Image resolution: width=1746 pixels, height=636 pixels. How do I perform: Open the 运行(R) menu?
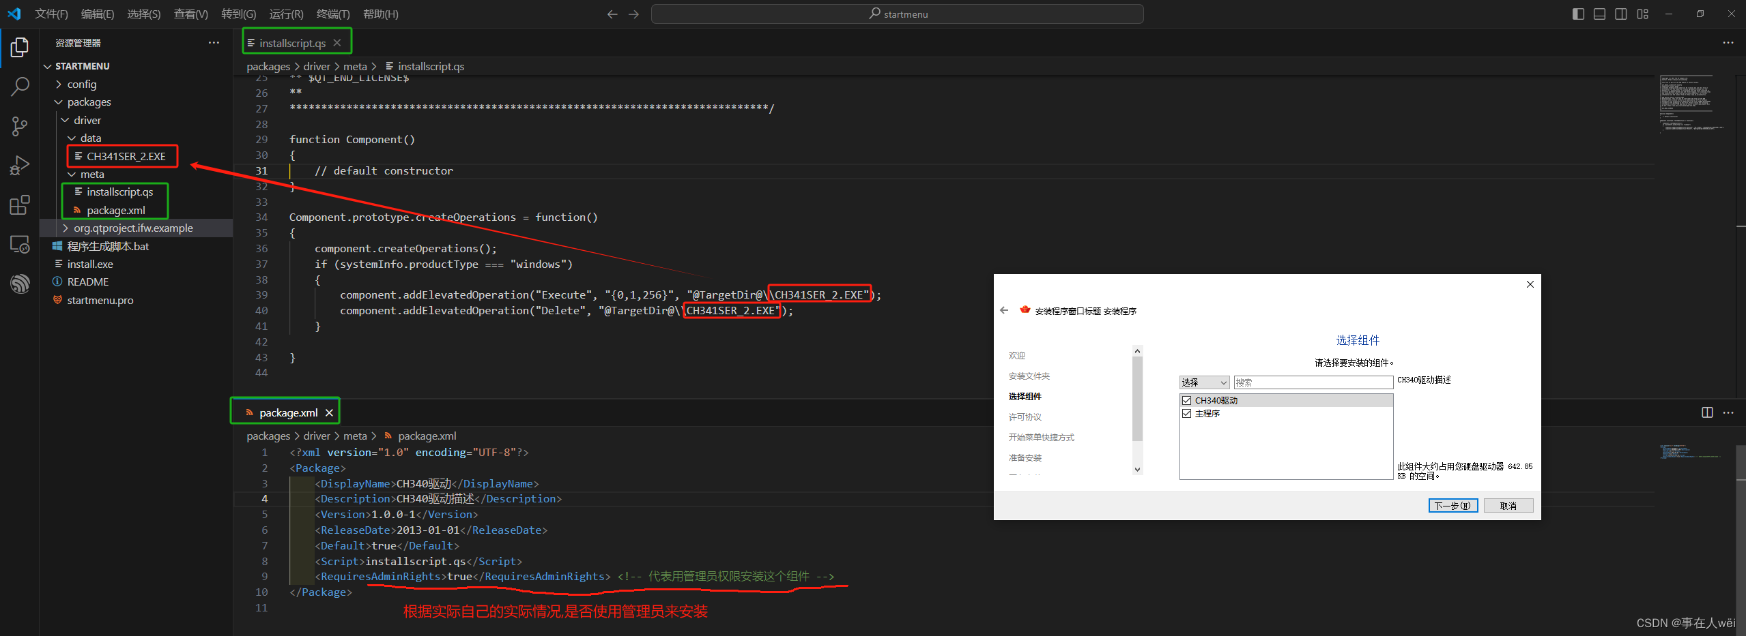(286, 14)
